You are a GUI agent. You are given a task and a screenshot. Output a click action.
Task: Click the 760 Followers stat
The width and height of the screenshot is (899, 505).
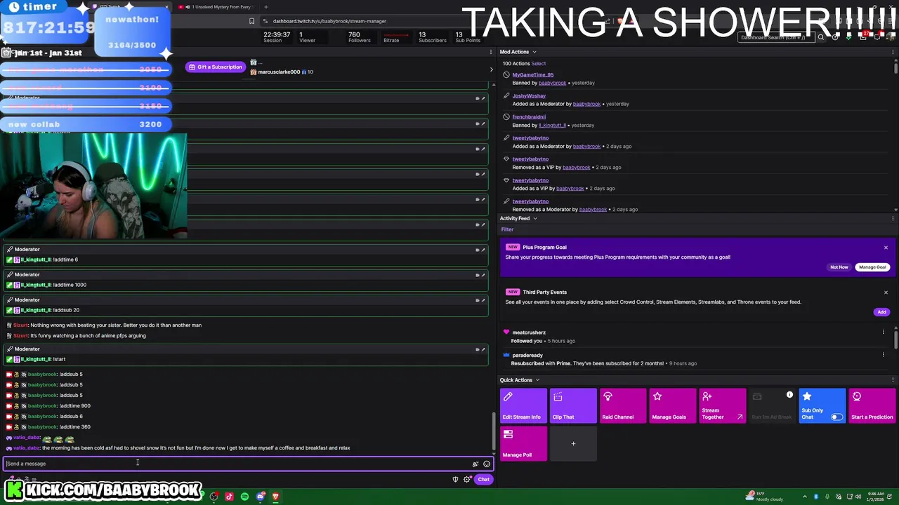click(x=359, y=37)
